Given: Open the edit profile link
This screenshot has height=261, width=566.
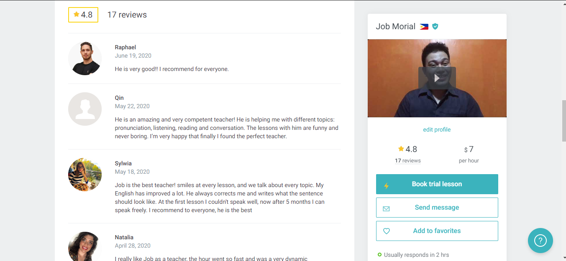Looking at the screenshot, I should click(437, 129).
